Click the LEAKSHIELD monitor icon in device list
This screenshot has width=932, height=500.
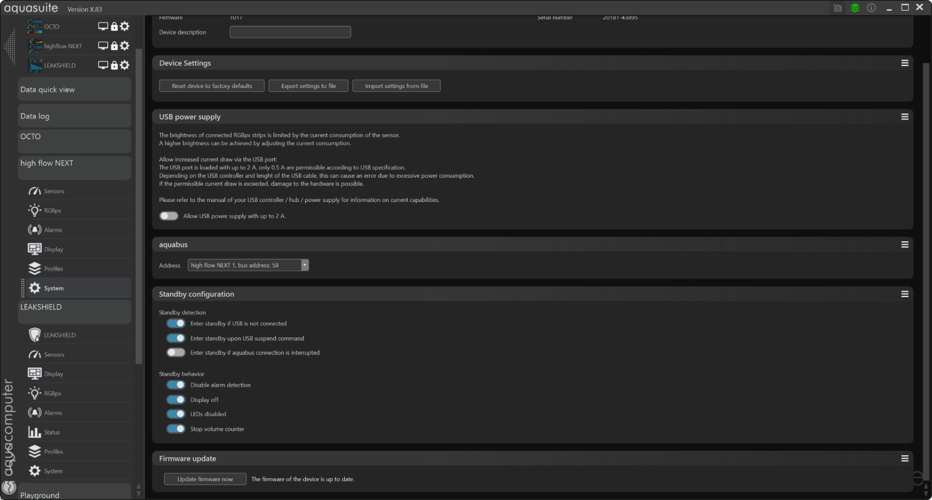pos(103,65)
